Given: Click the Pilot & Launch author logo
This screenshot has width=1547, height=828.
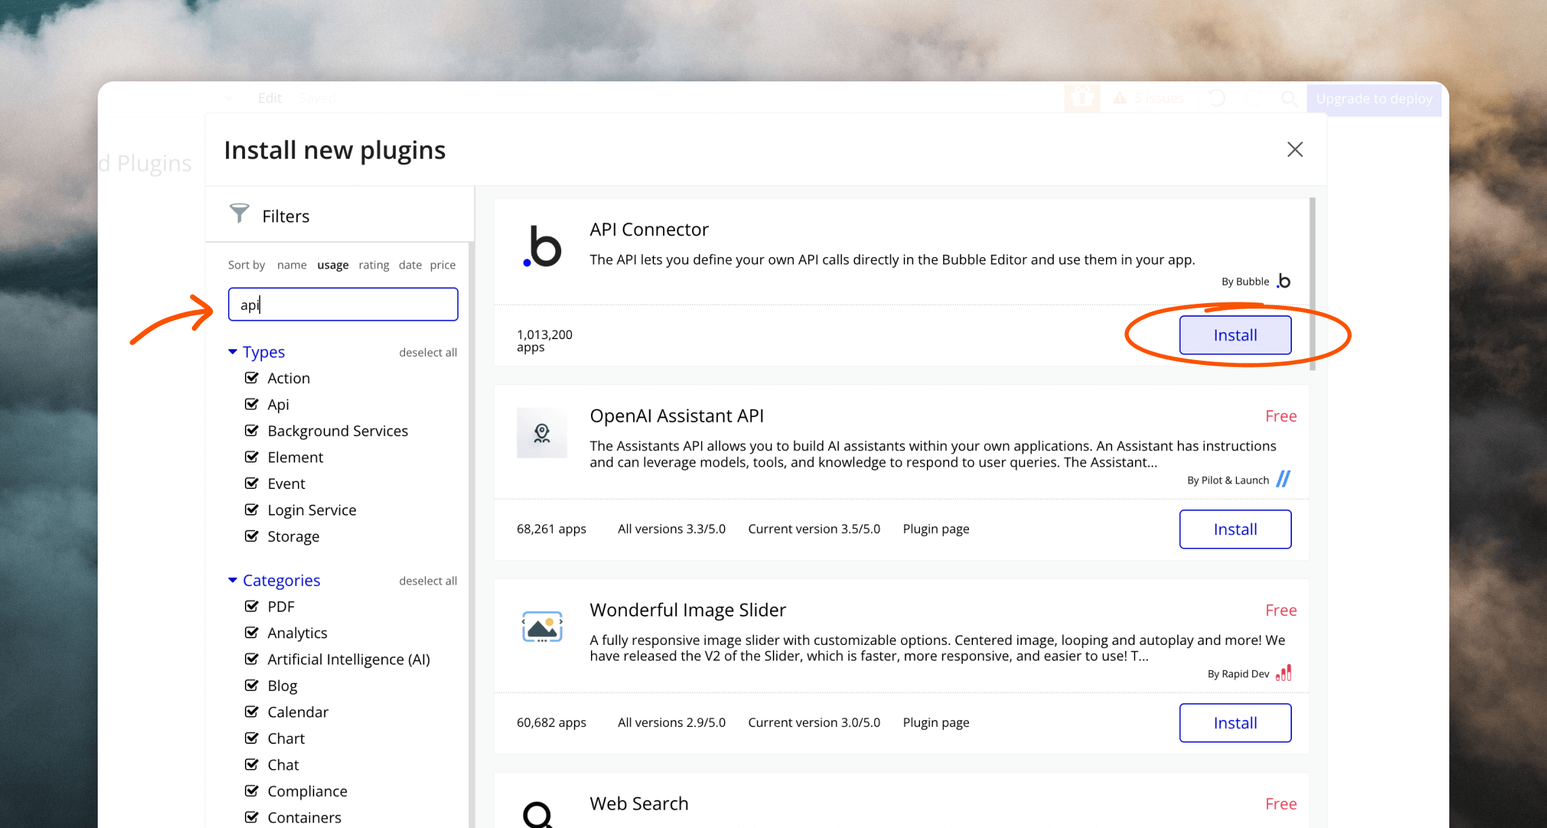Looking at the screenshot, I should (1283, 479).
